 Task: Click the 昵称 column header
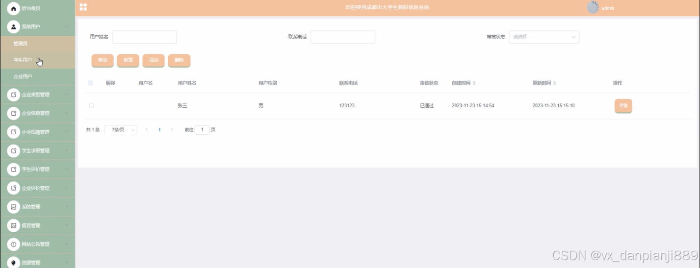click(x=110, y=83)
